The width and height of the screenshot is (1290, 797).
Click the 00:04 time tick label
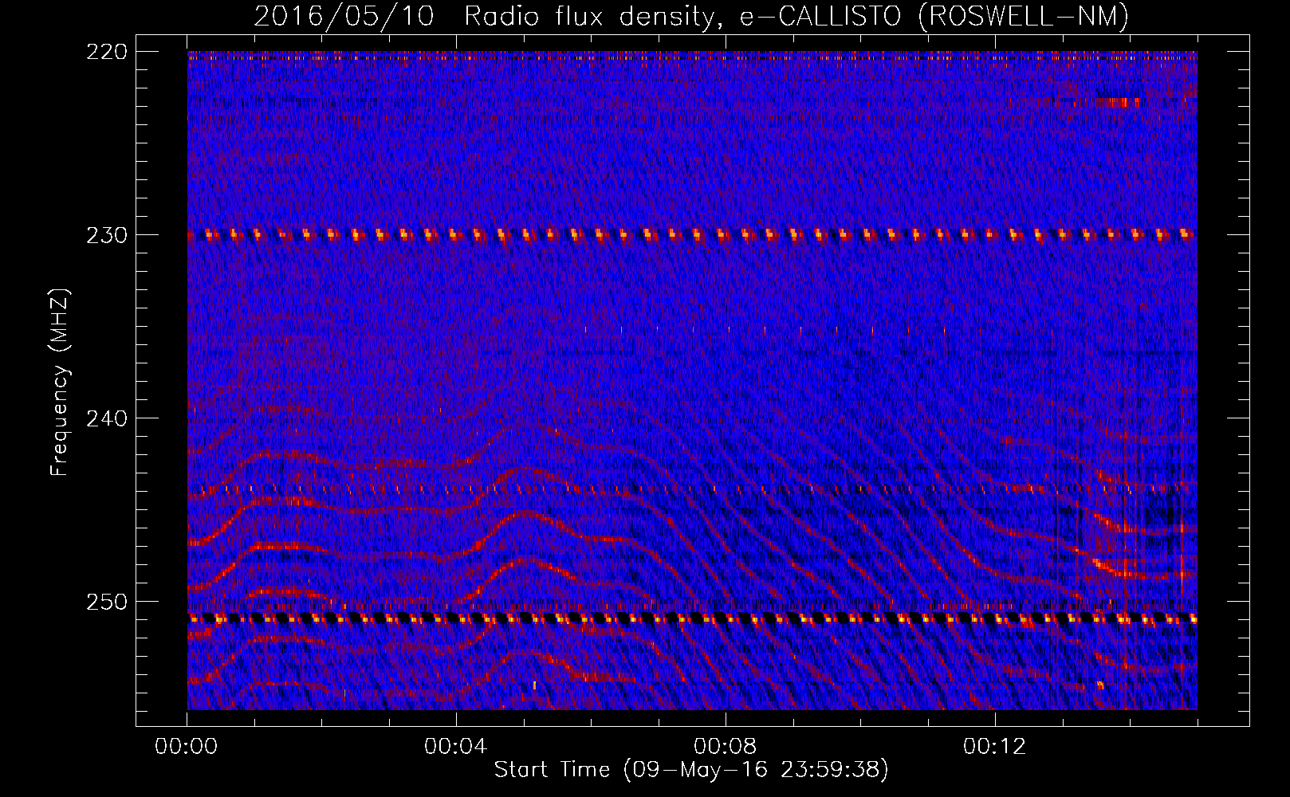pyautogui.click(x=456, y=747)
